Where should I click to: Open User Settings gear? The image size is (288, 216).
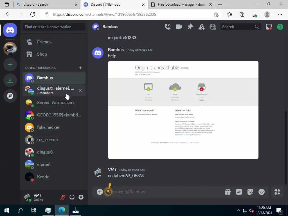coord(81,197)
